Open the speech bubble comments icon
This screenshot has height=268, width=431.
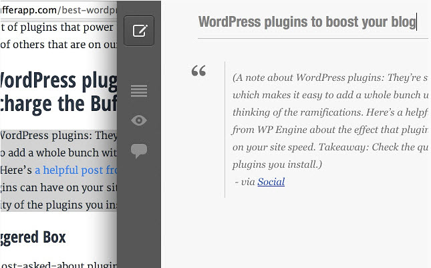click(x=139, y=150)
